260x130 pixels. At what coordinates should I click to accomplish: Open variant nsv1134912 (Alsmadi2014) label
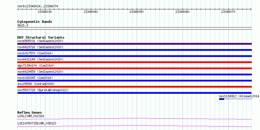(239, 96)
